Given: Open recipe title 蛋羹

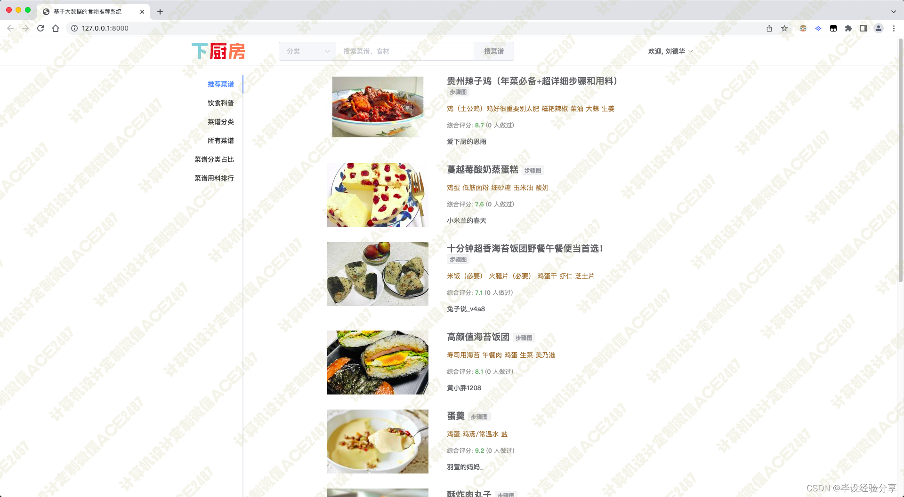Looking at the screenshot, I should click(x=456, y=416).
